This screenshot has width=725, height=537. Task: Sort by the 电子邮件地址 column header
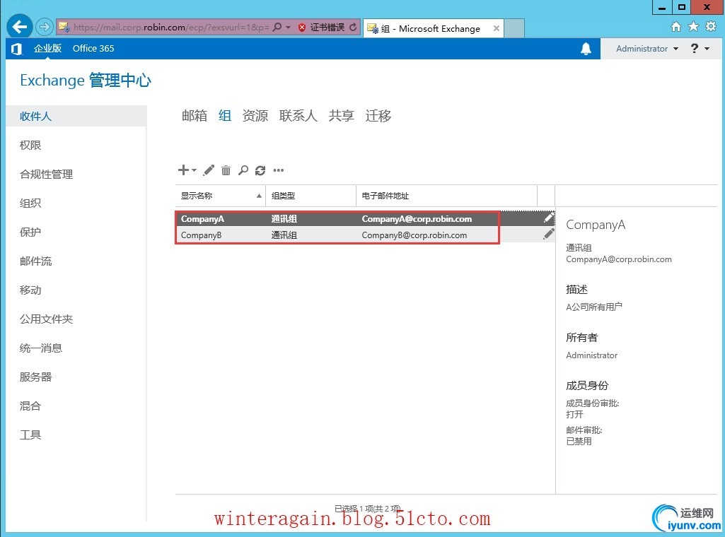[x=446, y=196]
